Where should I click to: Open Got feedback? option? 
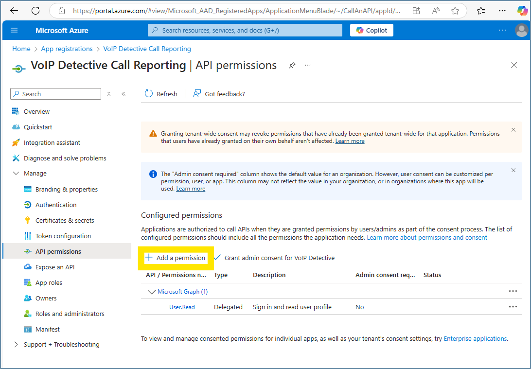tap(218, 94)
